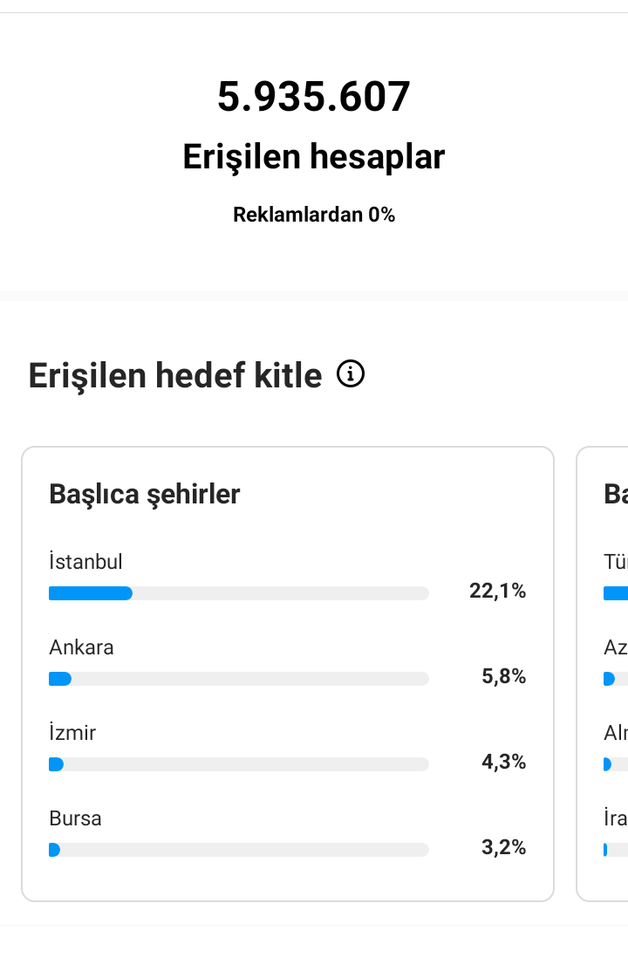The width and height of the screenshot is (628, 958).
Task: Tap the Erişilen hedef kitle heading
Action: 175,374
